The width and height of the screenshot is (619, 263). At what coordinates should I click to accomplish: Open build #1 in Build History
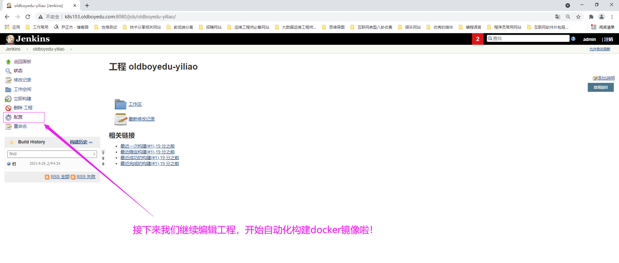tap(14, 164)
